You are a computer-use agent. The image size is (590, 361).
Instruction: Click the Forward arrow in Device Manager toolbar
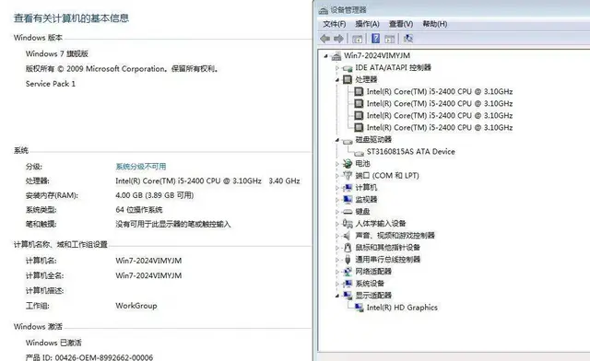(338, 39)
